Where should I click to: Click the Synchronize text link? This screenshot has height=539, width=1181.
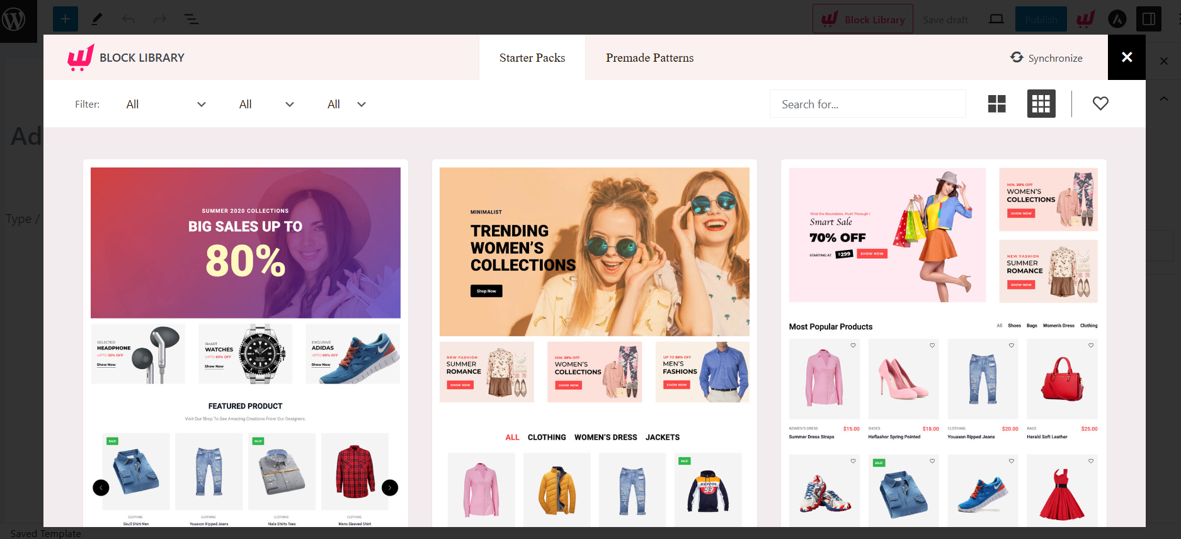[1055, 58]
